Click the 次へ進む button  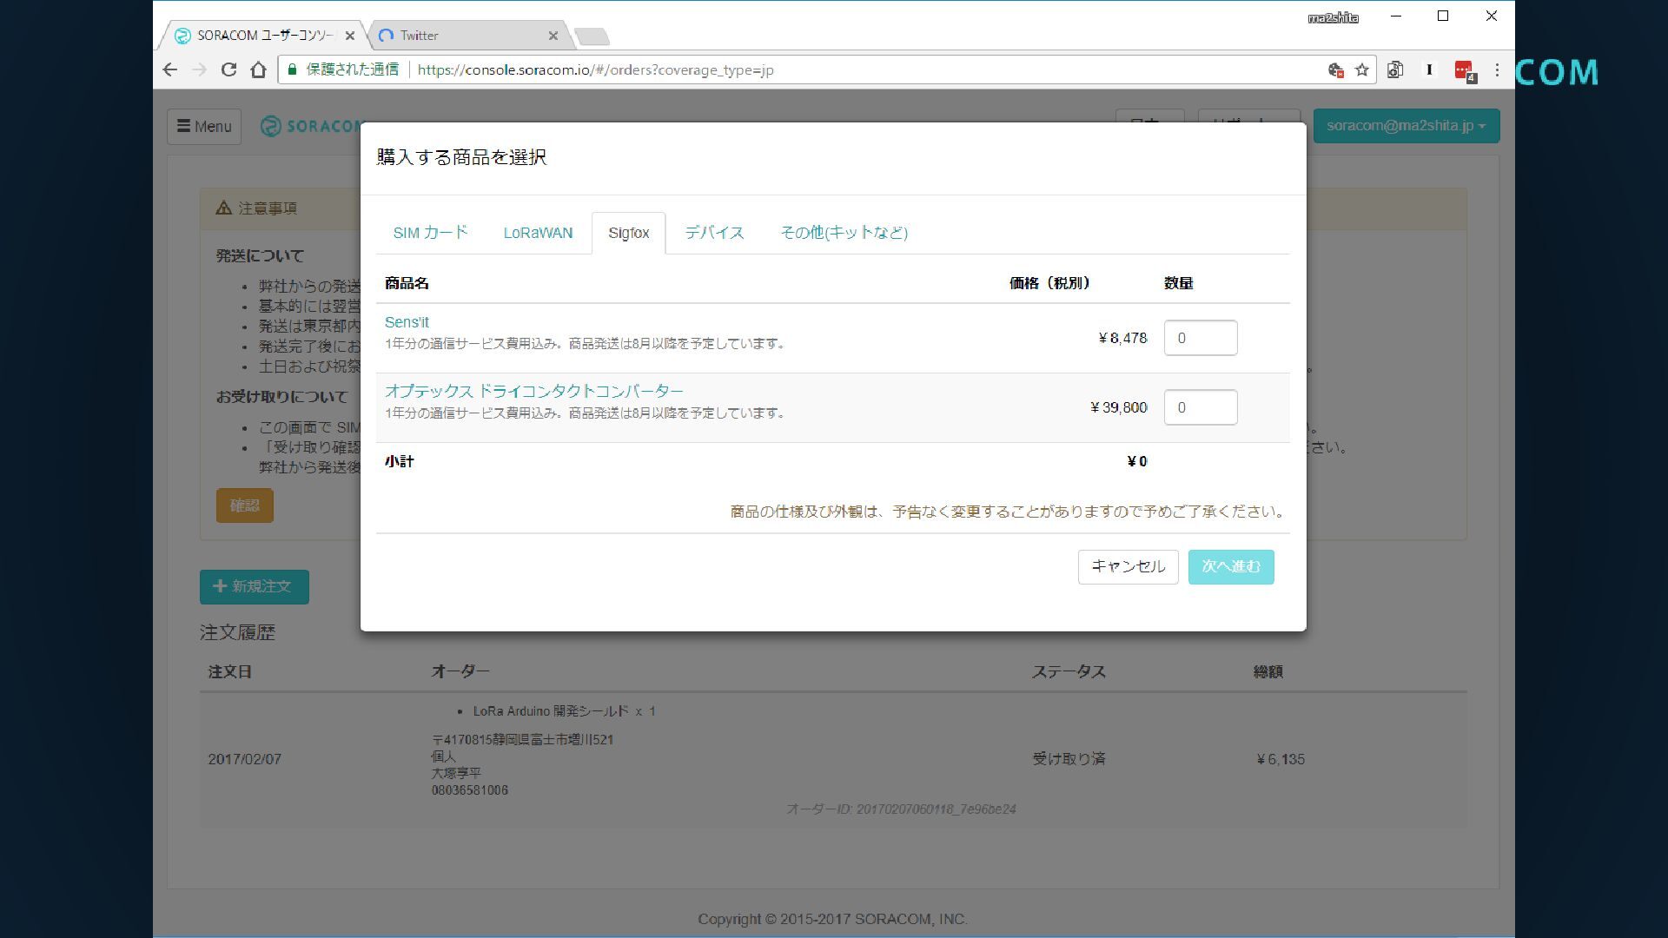[1230, 566]
